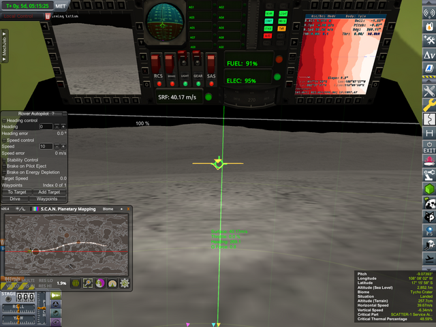This screenshot has height=327, width=436.
Task: Open the black-and-white globe toolbar icon
Action: coord(429,203)
